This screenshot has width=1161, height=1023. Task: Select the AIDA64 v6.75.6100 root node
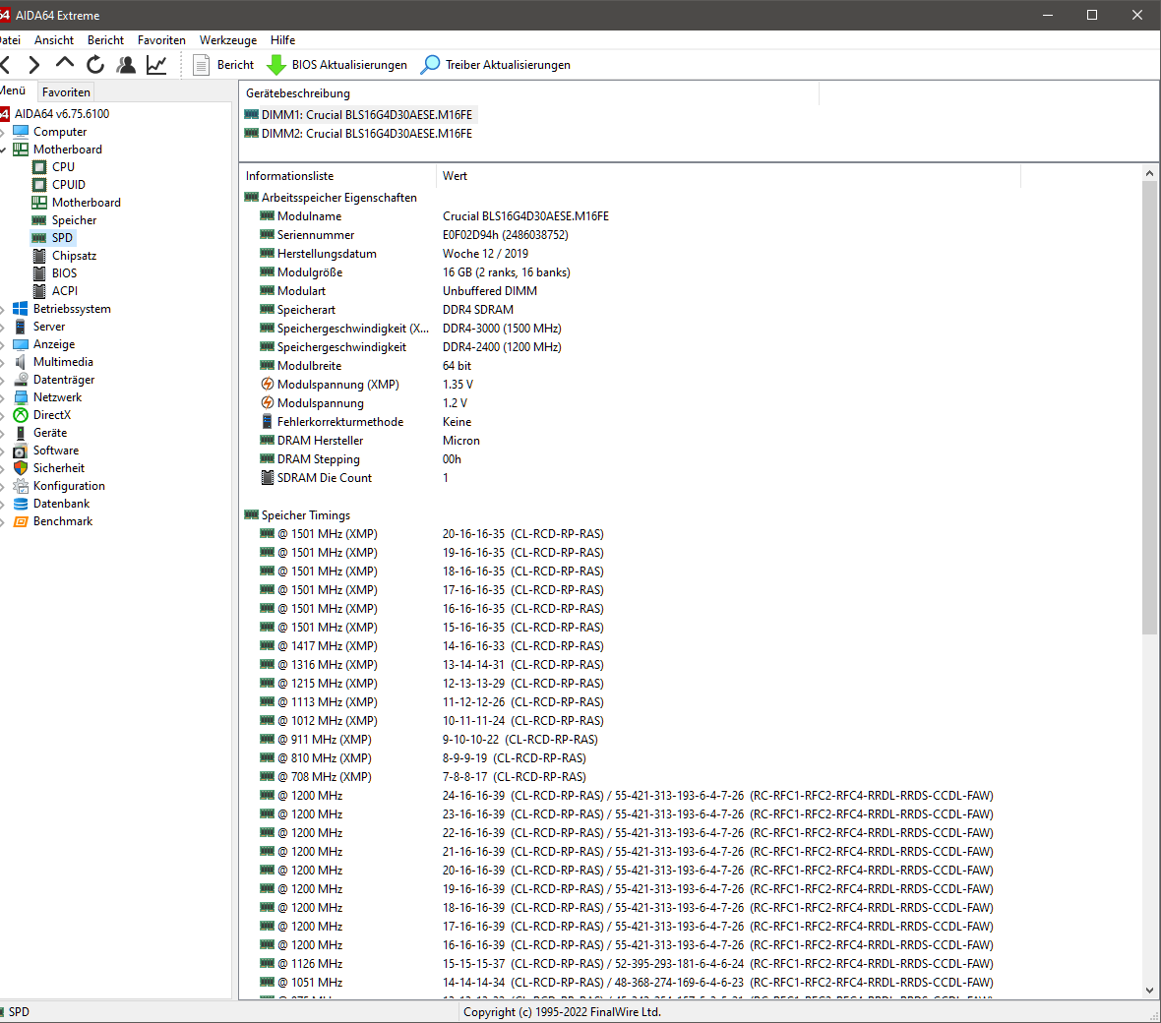click(61, 114)
